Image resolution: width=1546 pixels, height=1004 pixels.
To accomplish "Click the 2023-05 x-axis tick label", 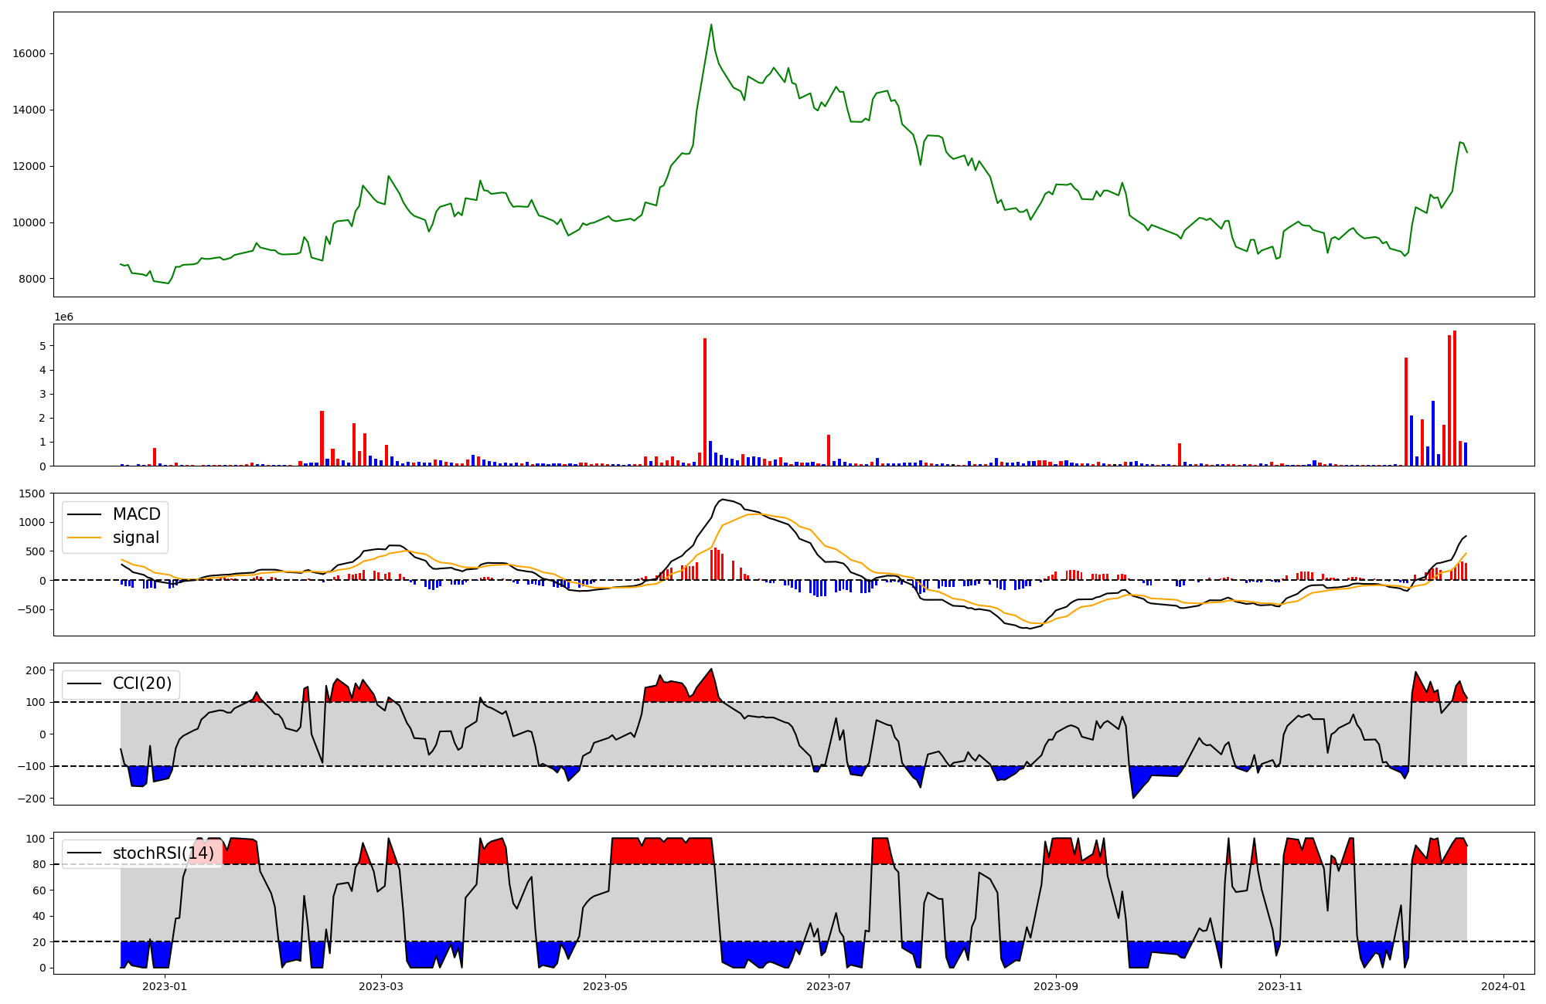I will tap(605, 986).
